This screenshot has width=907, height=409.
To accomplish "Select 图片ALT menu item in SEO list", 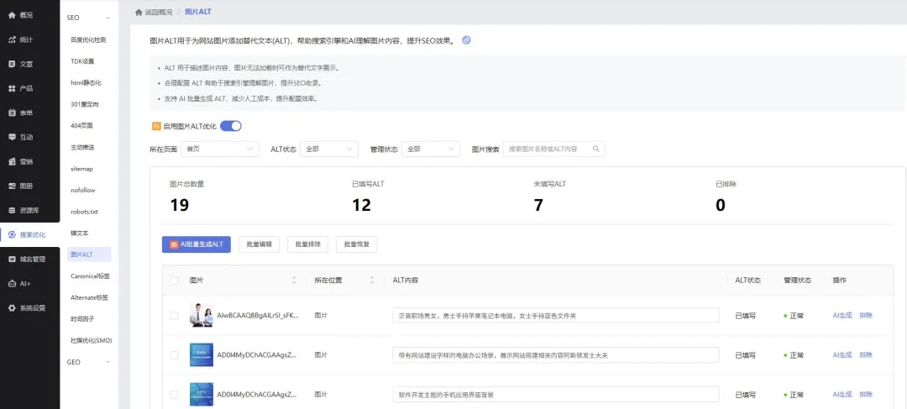I will pyautogui.click(x=88, y=254).
